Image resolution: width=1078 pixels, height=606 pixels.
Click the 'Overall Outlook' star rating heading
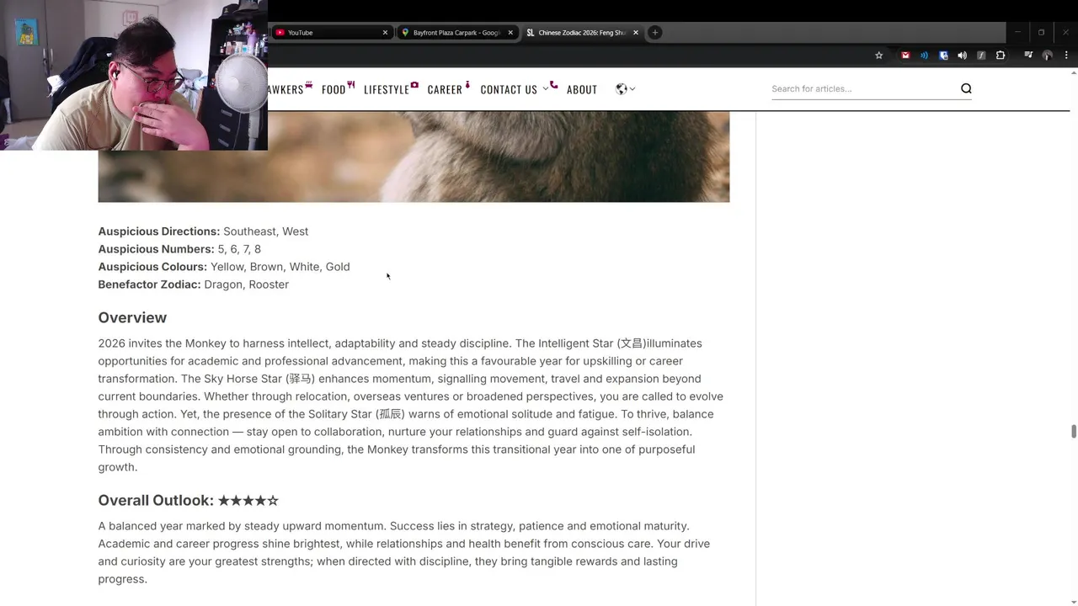pyautogui.click(x=188, y=500)
